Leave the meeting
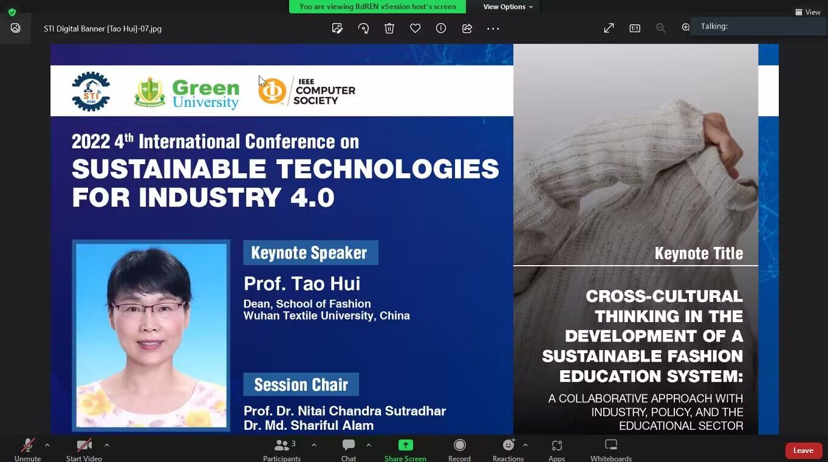Screen dimensions: 828x462 point(803,450)
